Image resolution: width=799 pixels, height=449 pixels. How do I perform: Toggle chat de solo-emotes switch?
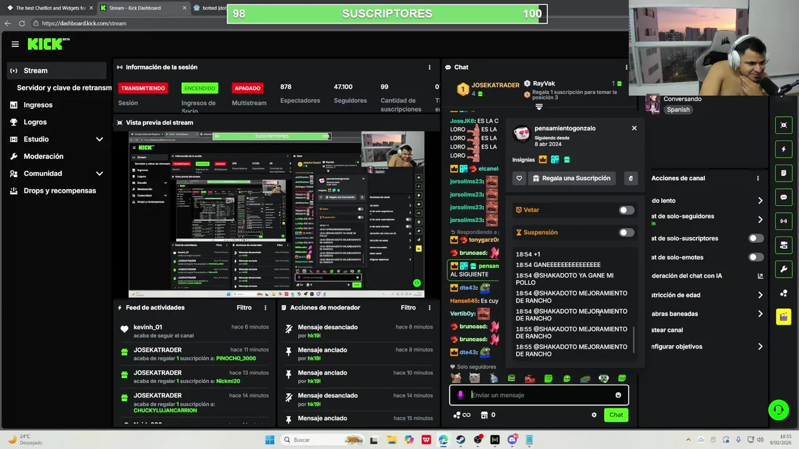(x=756, y=257)
